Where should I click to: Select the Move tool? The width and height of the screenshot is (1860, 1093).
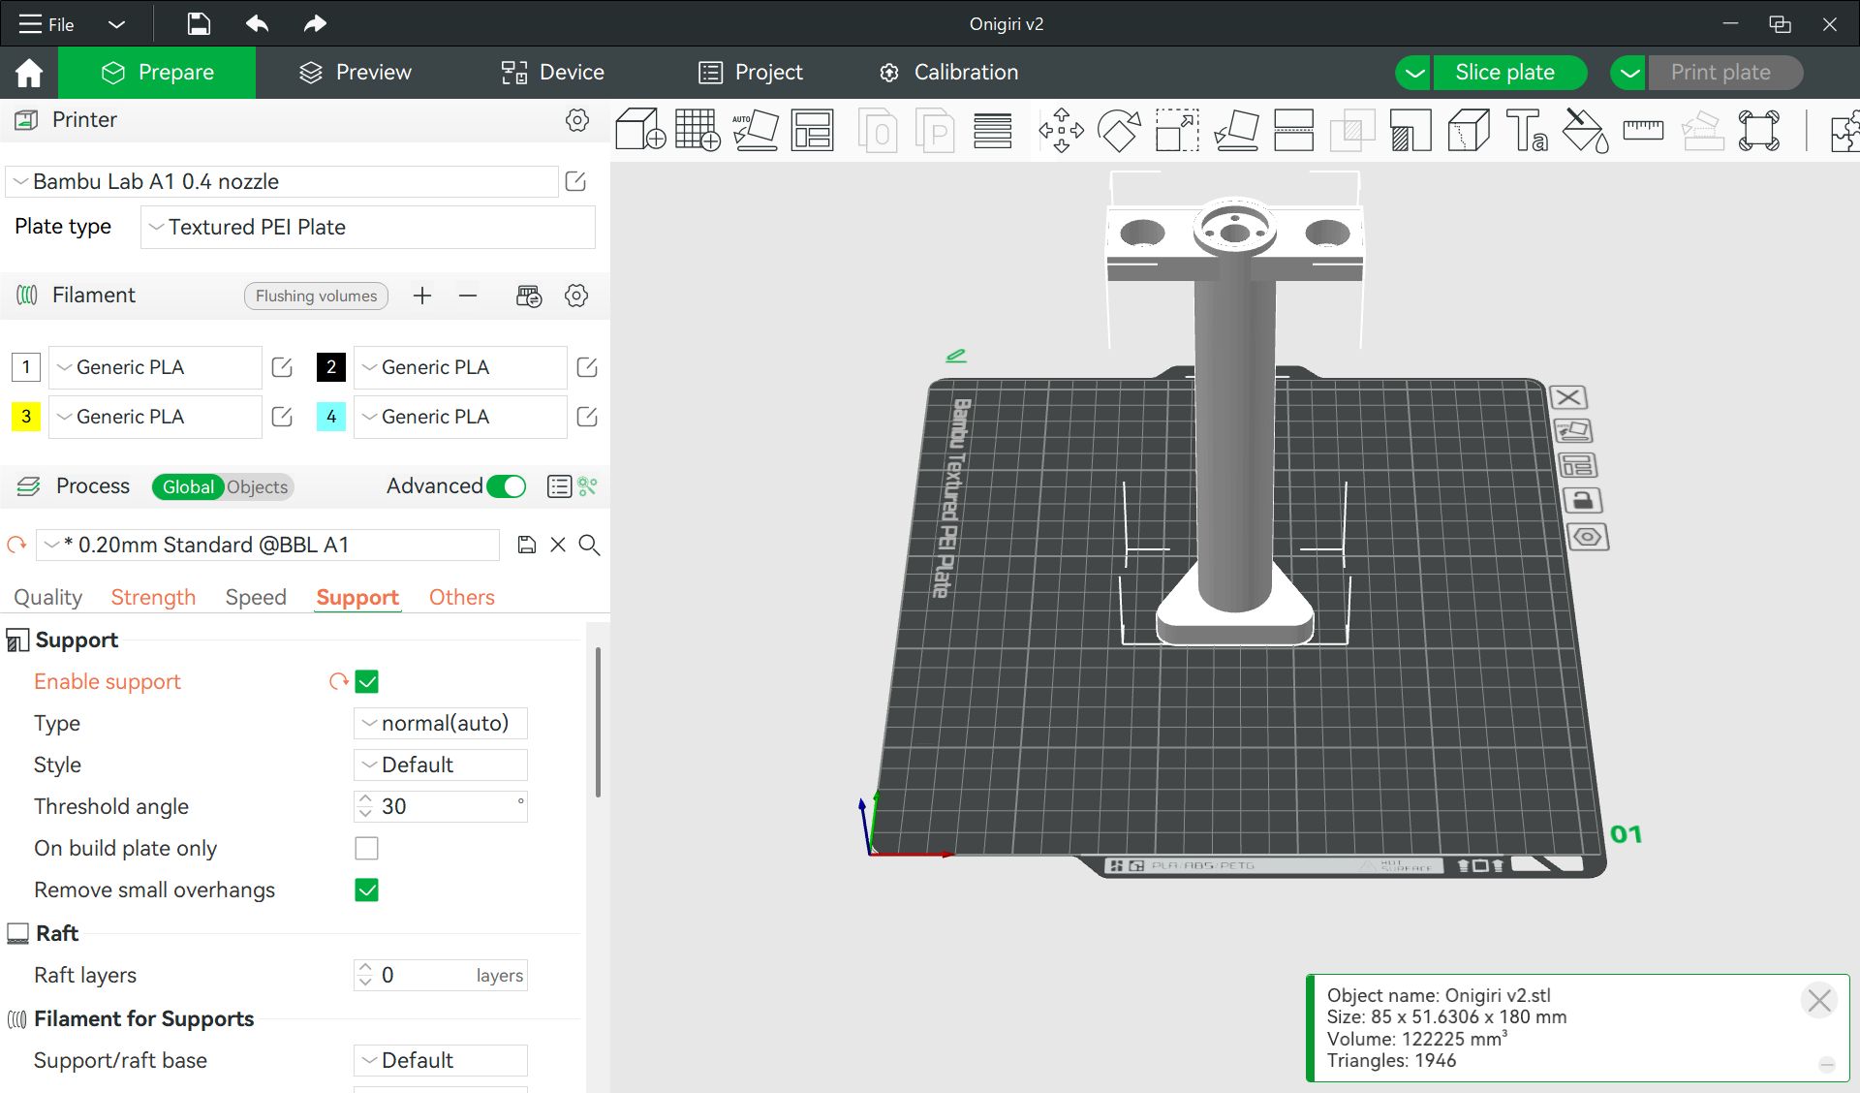[1061, 130]
